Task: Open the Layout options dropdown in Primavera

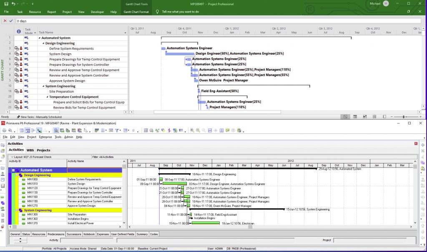Action: (12, 157)
